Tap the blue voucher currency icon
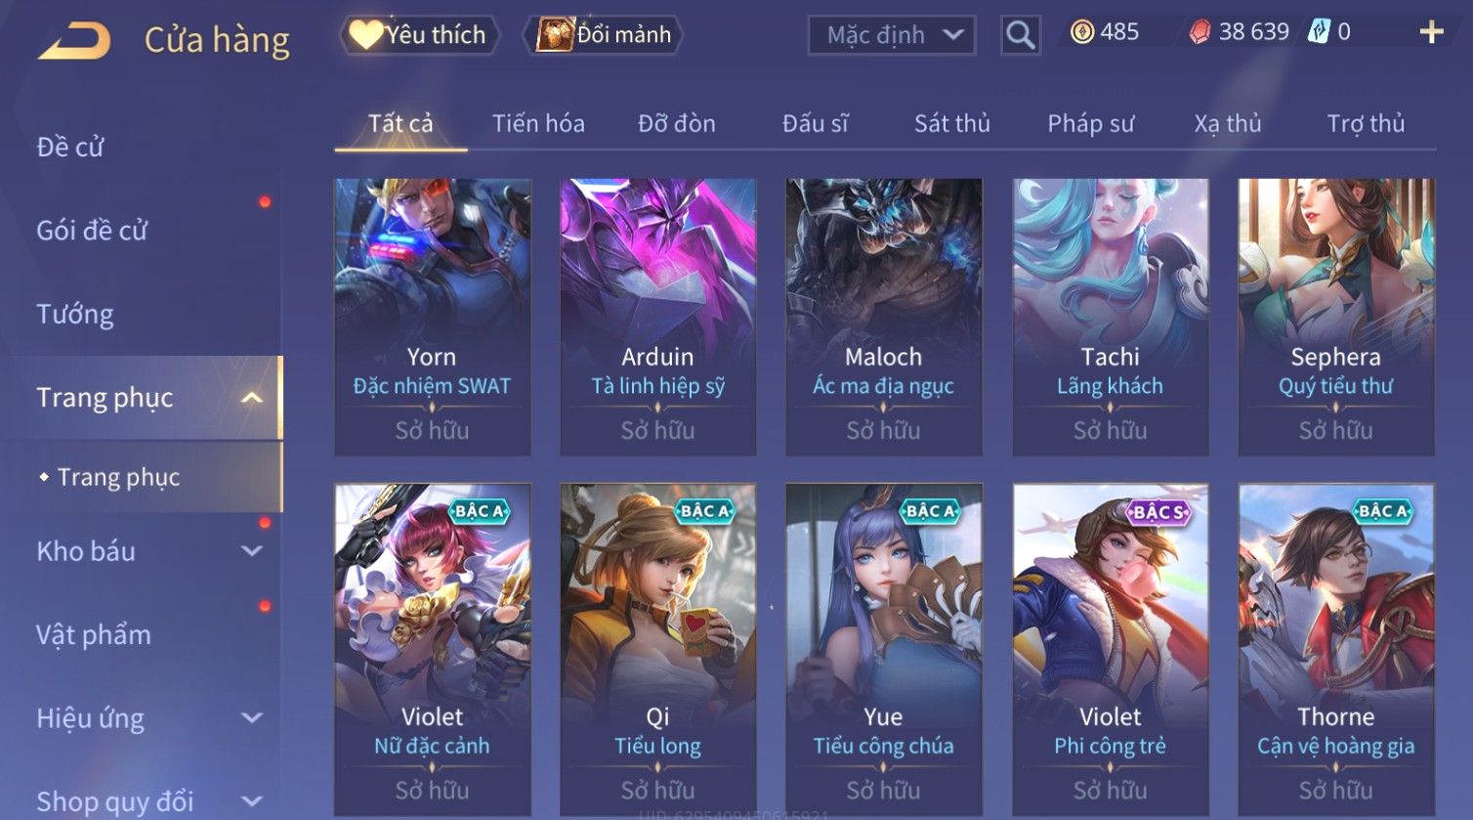 tap(1319, 32)
